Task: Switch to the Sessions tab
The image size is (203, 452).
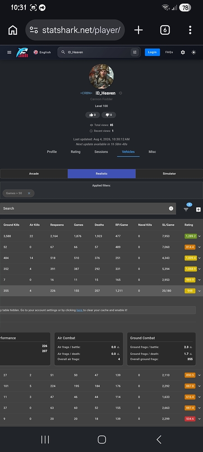Action: point(101,151)
